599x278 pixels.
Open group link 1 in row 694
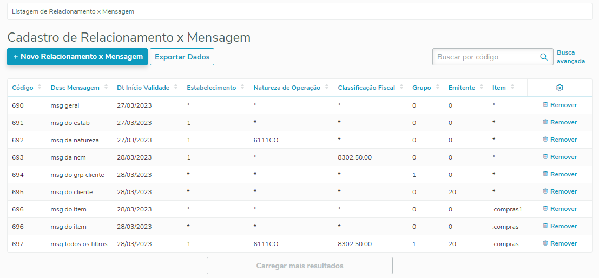pos(414,174)
